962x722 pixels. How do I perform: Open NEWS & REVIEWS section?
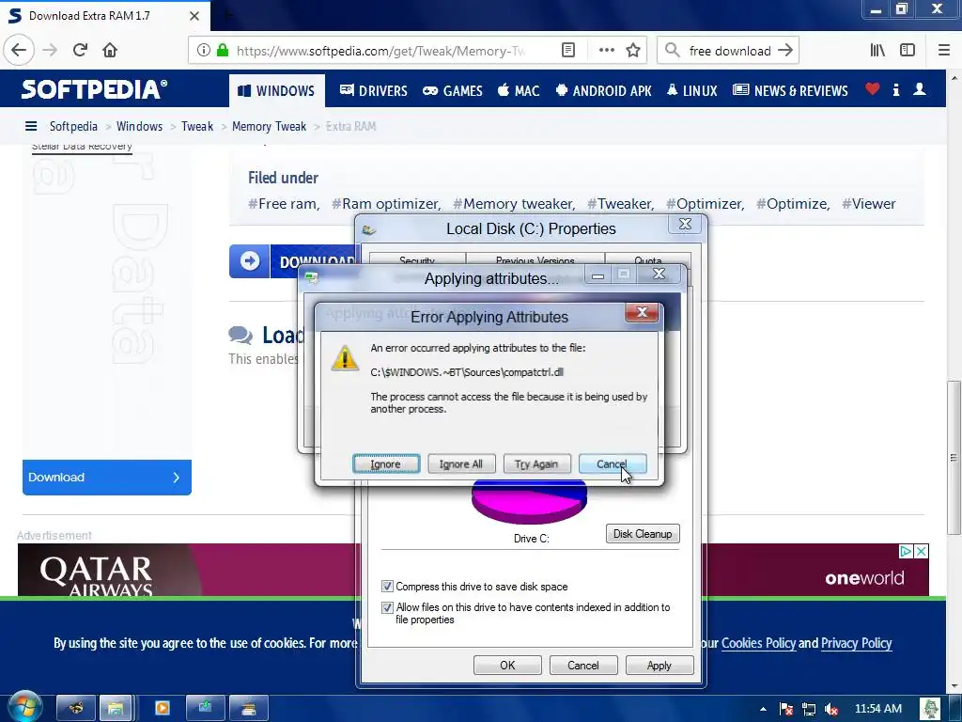tap(790, 91)
